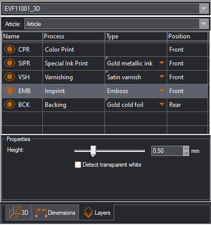Screen dimensions: 211x225
Task: Toggle EMB layer eye icon
Action: point(10,91)
